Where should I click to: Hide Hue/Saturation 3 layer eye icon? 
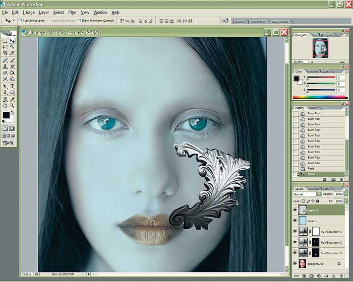tap(295, 253)
